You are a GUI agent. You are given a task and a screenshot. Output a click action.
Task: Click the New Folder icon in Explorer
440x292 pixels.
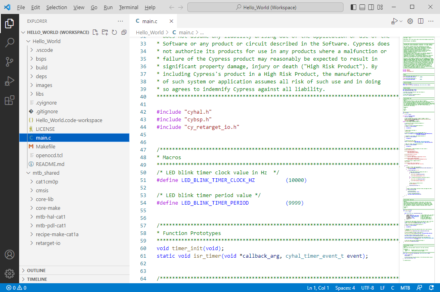click(105, 32)
